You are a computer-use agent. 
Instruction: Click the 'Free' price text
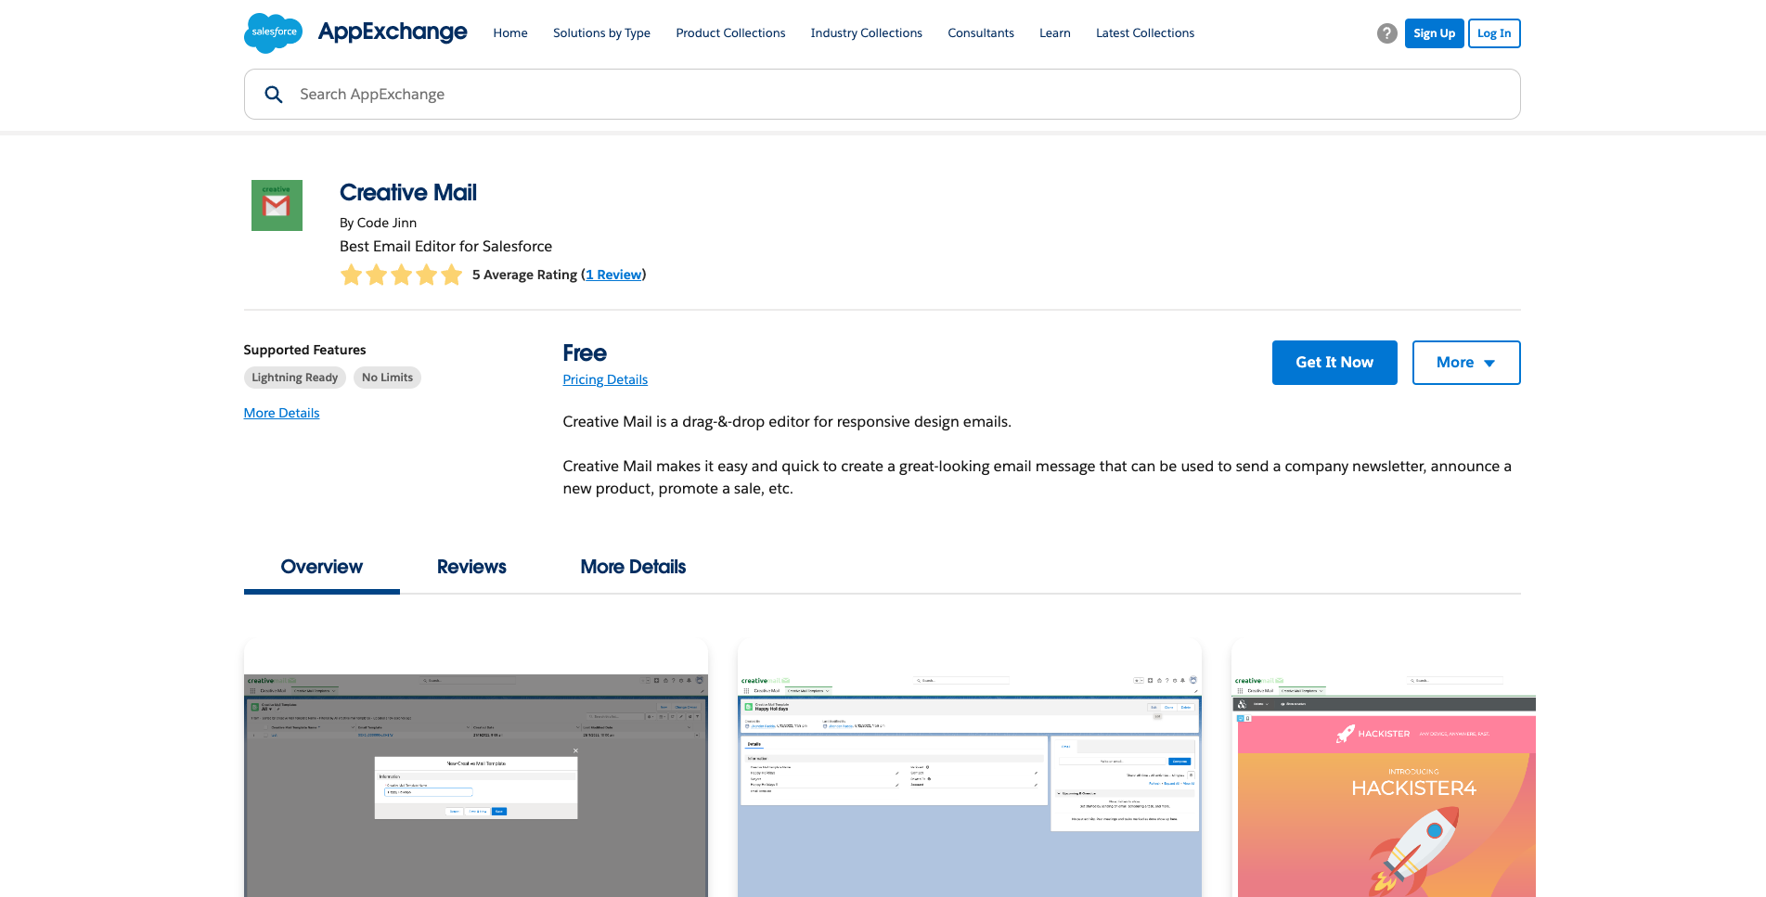(585, 353)
